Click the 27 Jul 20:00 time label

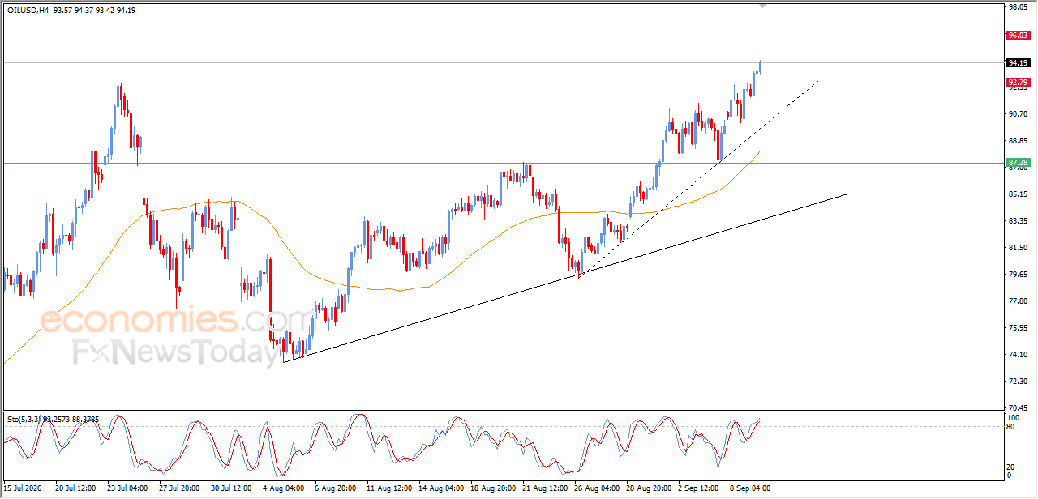click(x=179, y=488)
